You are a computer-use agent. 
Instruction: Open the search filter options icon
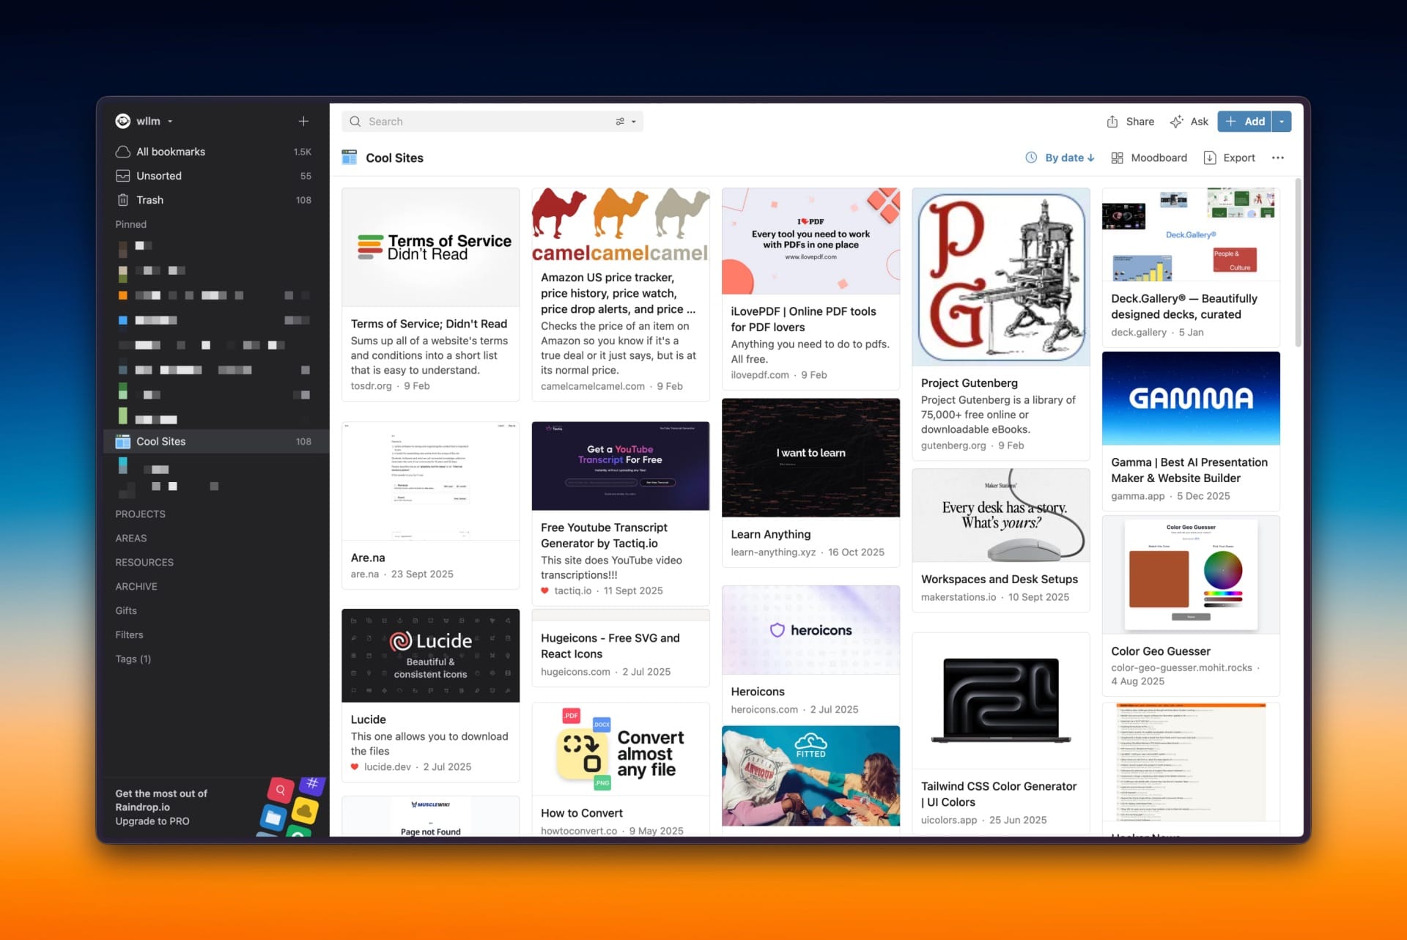[x=620, y=122]
